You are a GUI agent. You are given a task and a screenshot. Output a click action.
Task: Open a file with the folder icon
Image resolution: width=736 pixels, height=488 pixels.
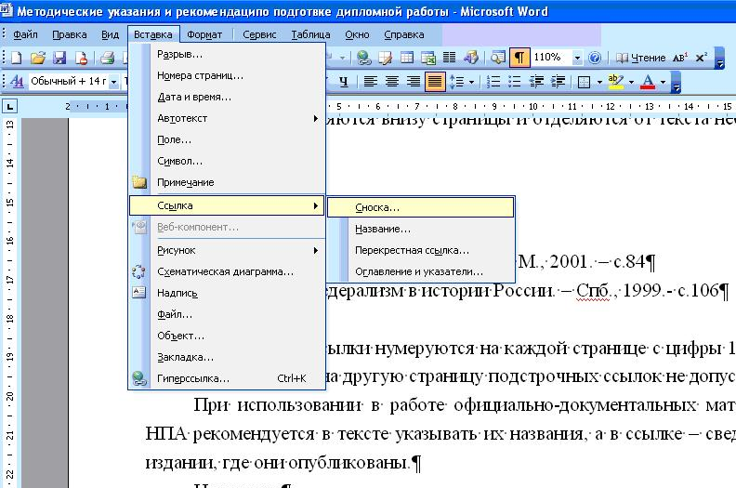[38, 58]
